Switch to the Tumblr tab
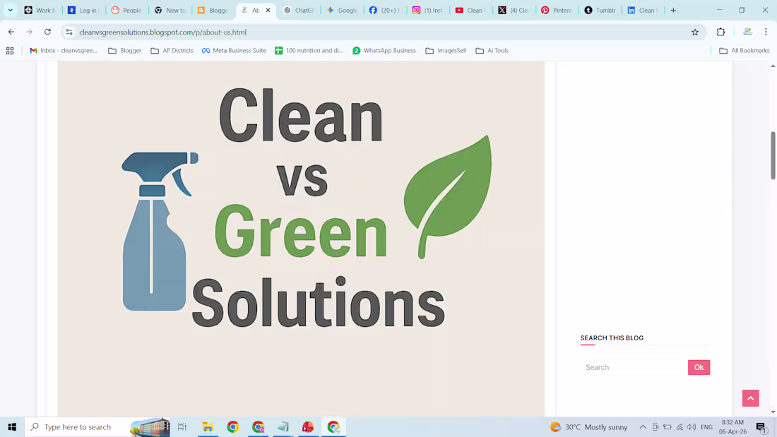 [601, 10]
